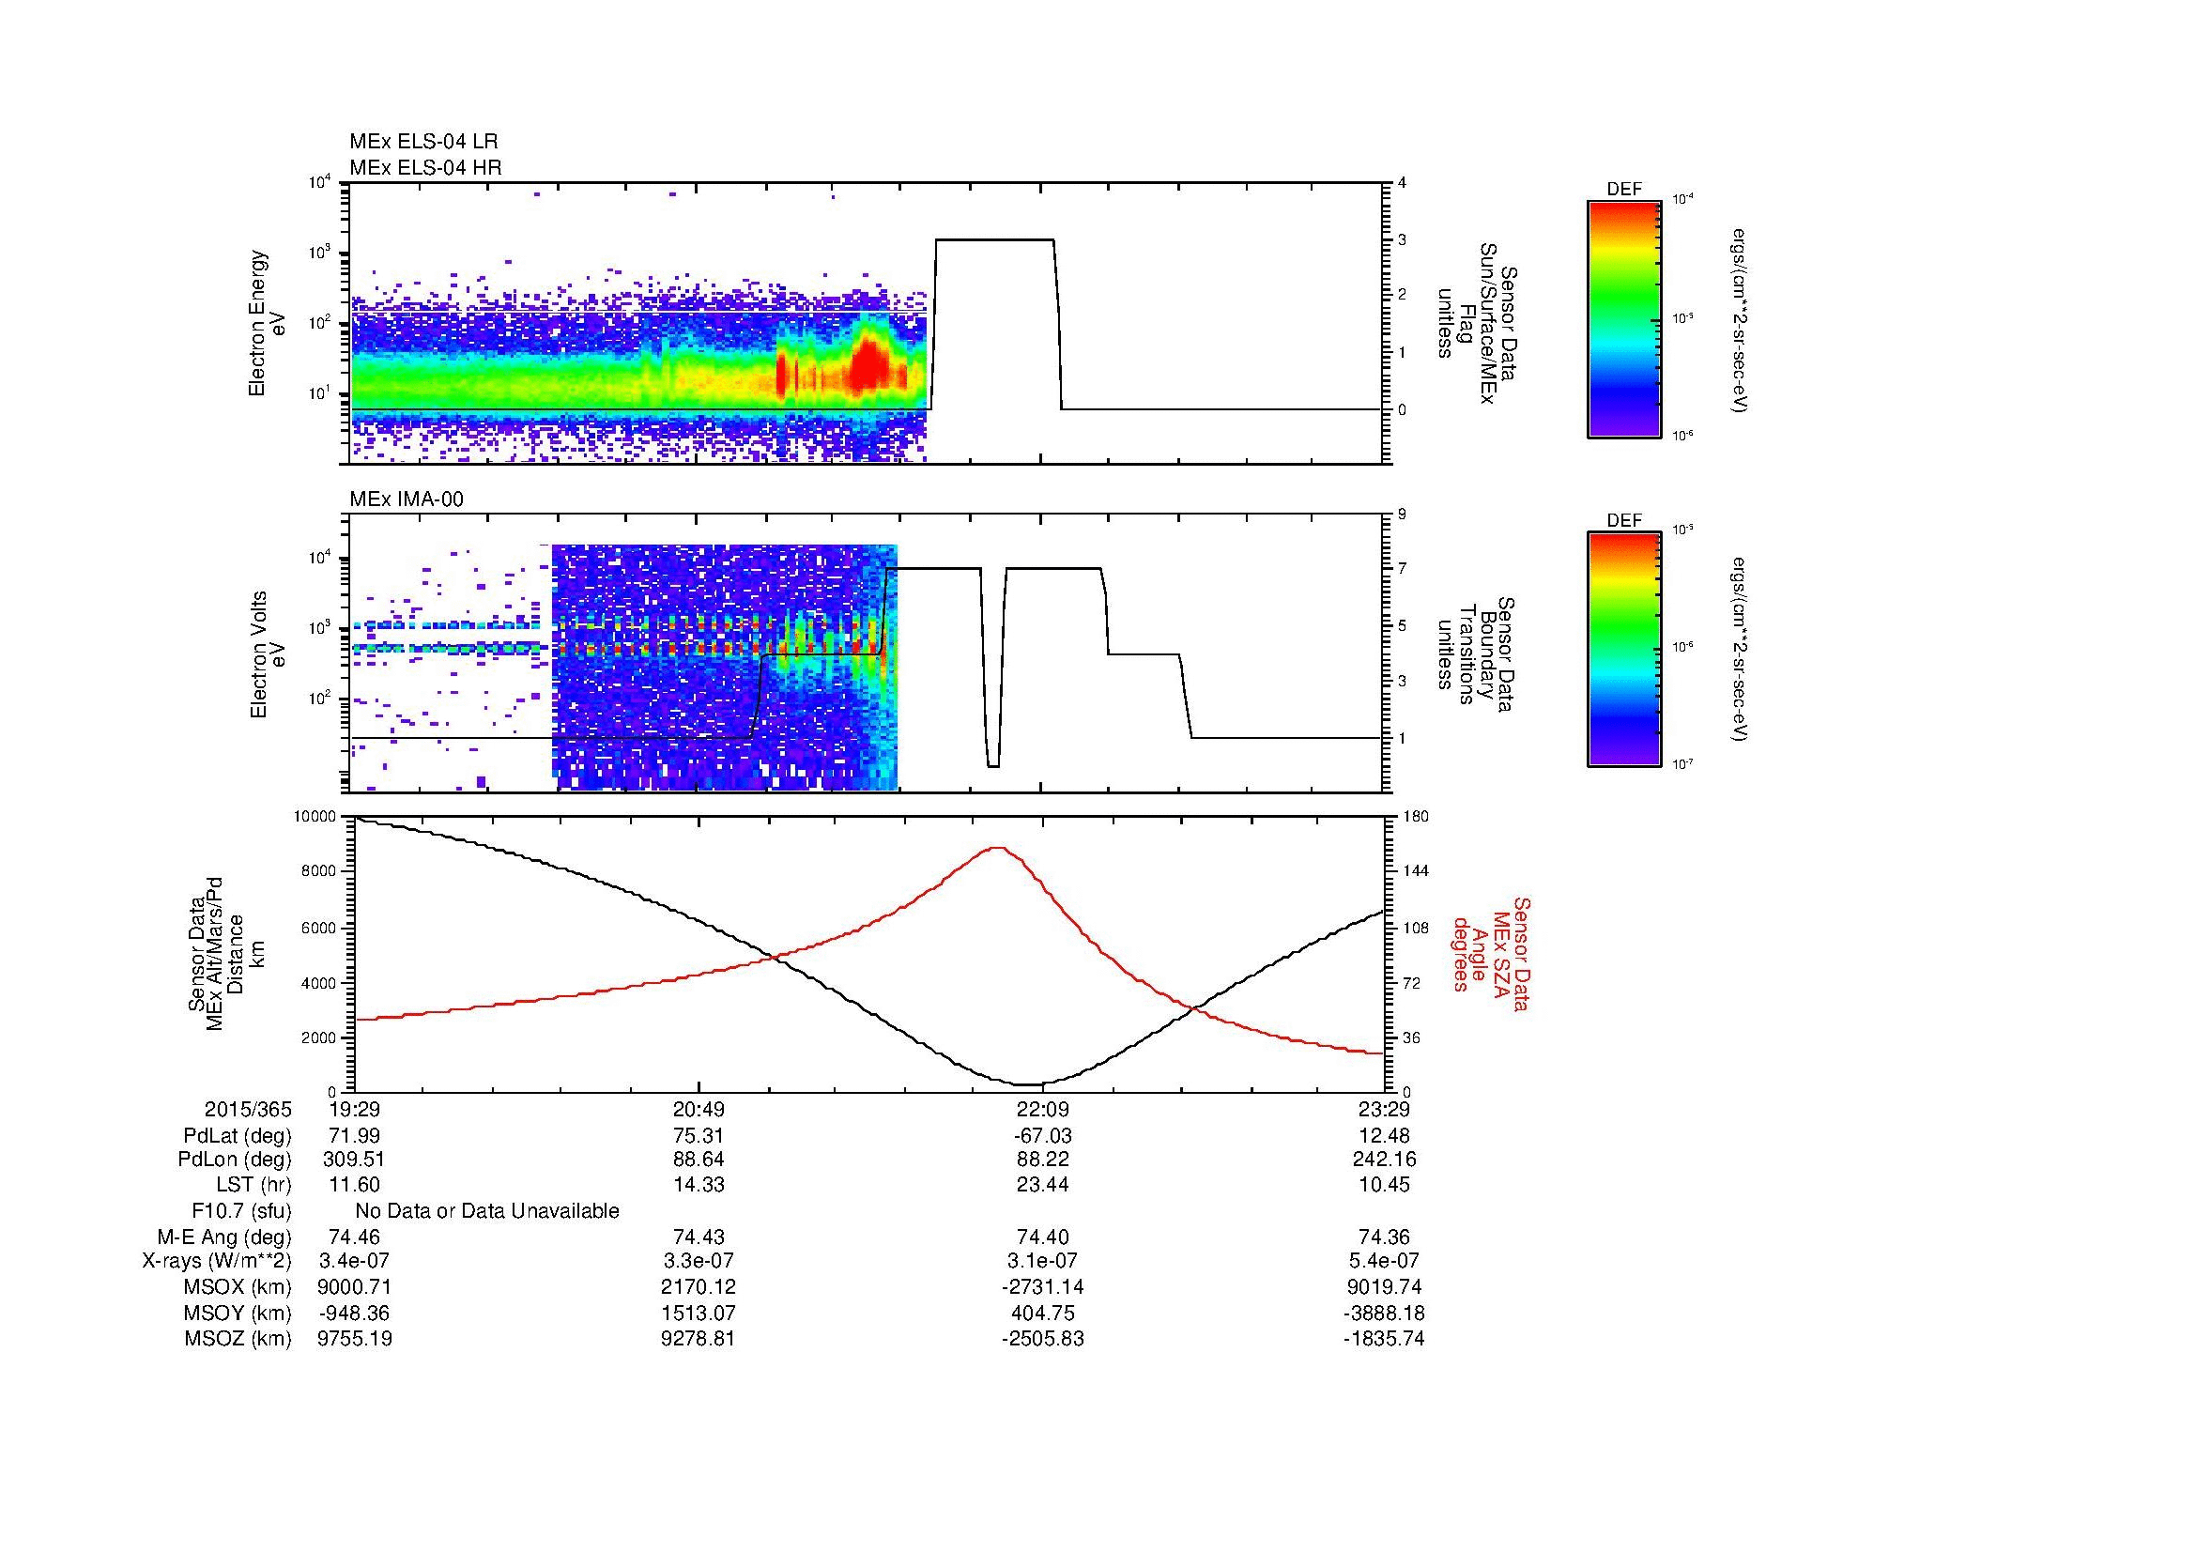The image size is (2196, 1552).
Task: Click the ELS color bar unit label 'ergs/(cm**2-sr-sec-eV)'
Action: tap(1739, 319)
